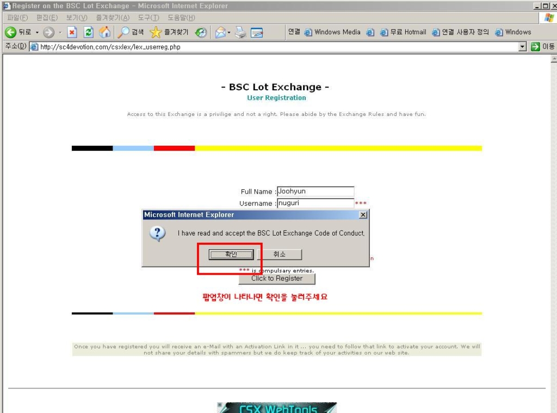Stop page loading with red X icon

[72, 32]
